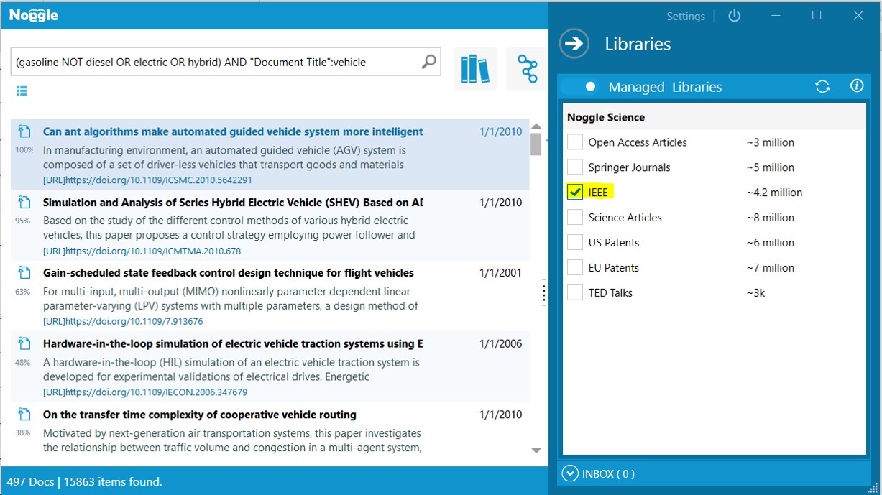Click the Noggle logo
The width and height of the screenshot is (882, 495).
coord(34,15)
